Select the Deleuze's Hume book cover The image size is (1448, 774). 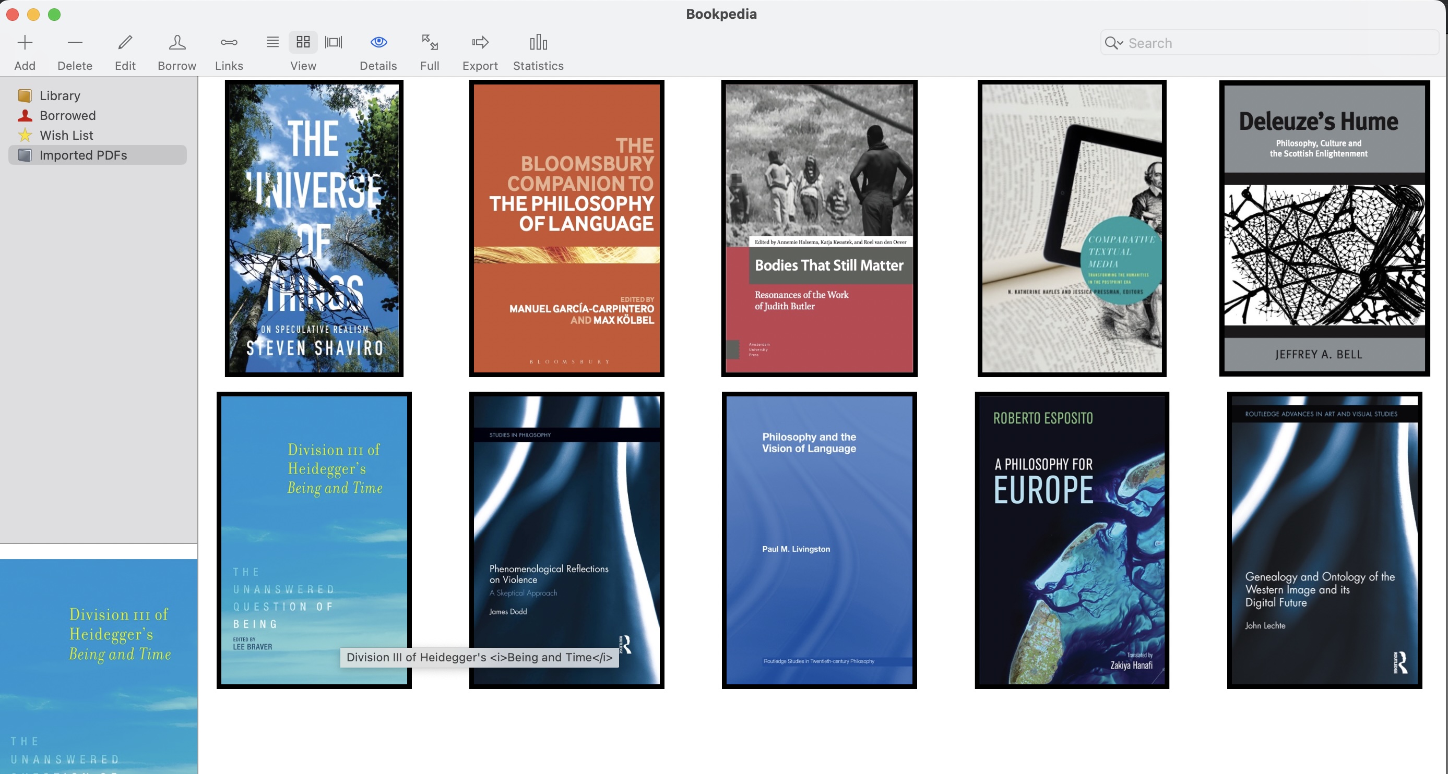click(x=1324, y=228)
